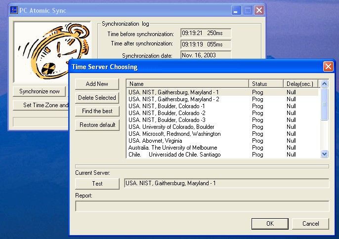Screen dimensions: 339x239
Task: Minimize the PC Atomic Sync window
Action: (237, 10)
